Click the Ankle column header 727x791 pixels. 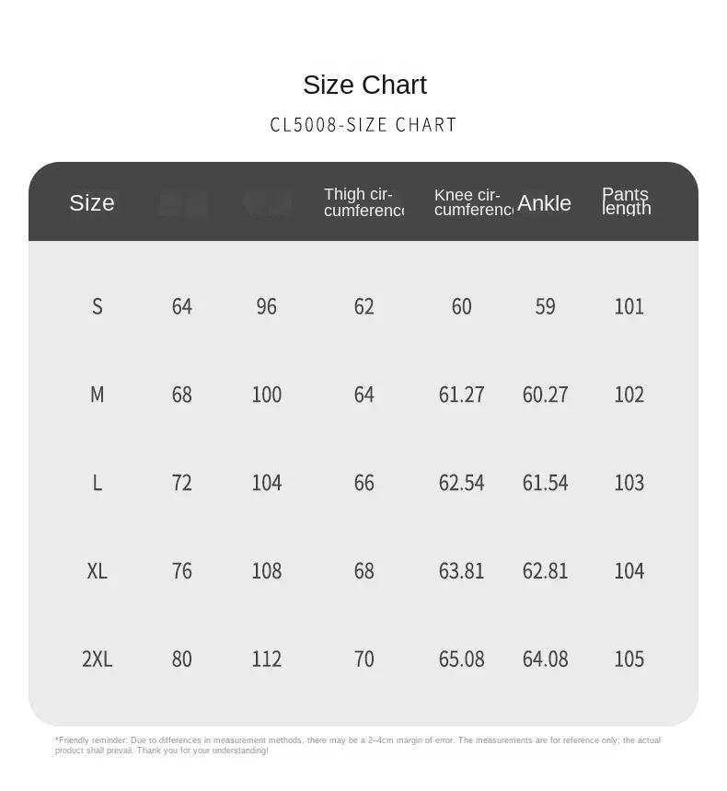(544, 203)
